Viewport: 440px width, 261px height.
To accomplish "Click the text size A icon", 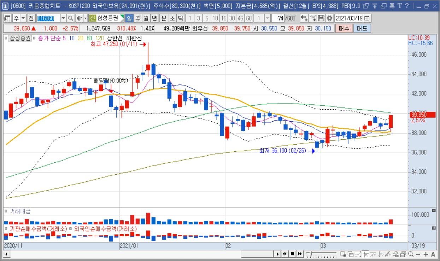I will 433,254.
